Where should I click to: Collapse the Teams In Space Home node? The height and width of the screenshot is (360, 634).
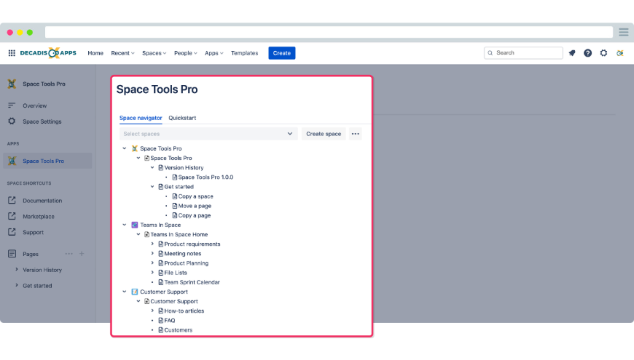(x=138, y=234)
